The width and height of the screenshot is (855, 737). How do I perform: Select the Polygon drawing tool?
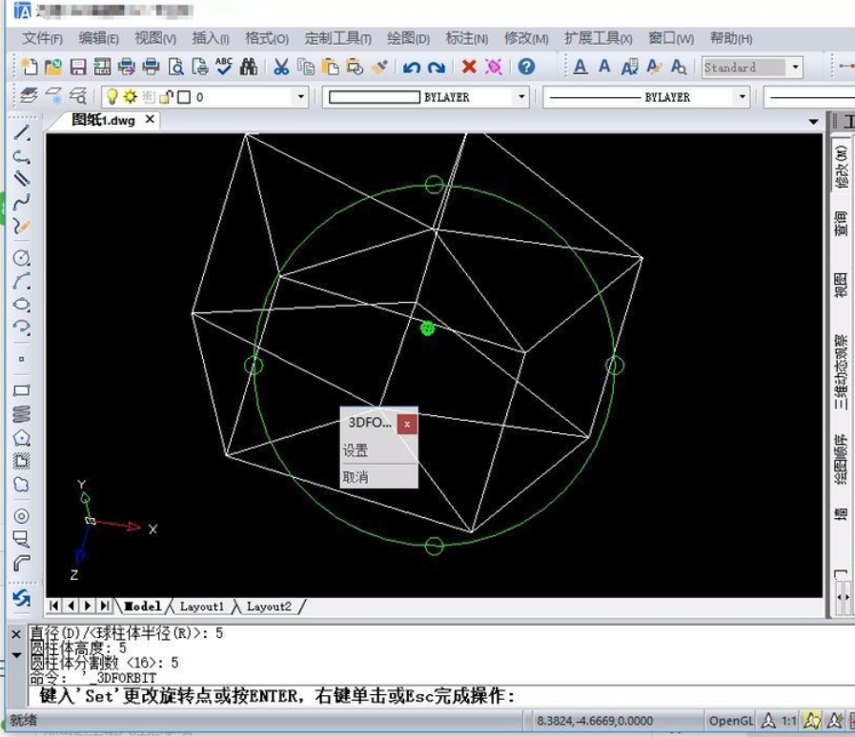coord(22,437)
